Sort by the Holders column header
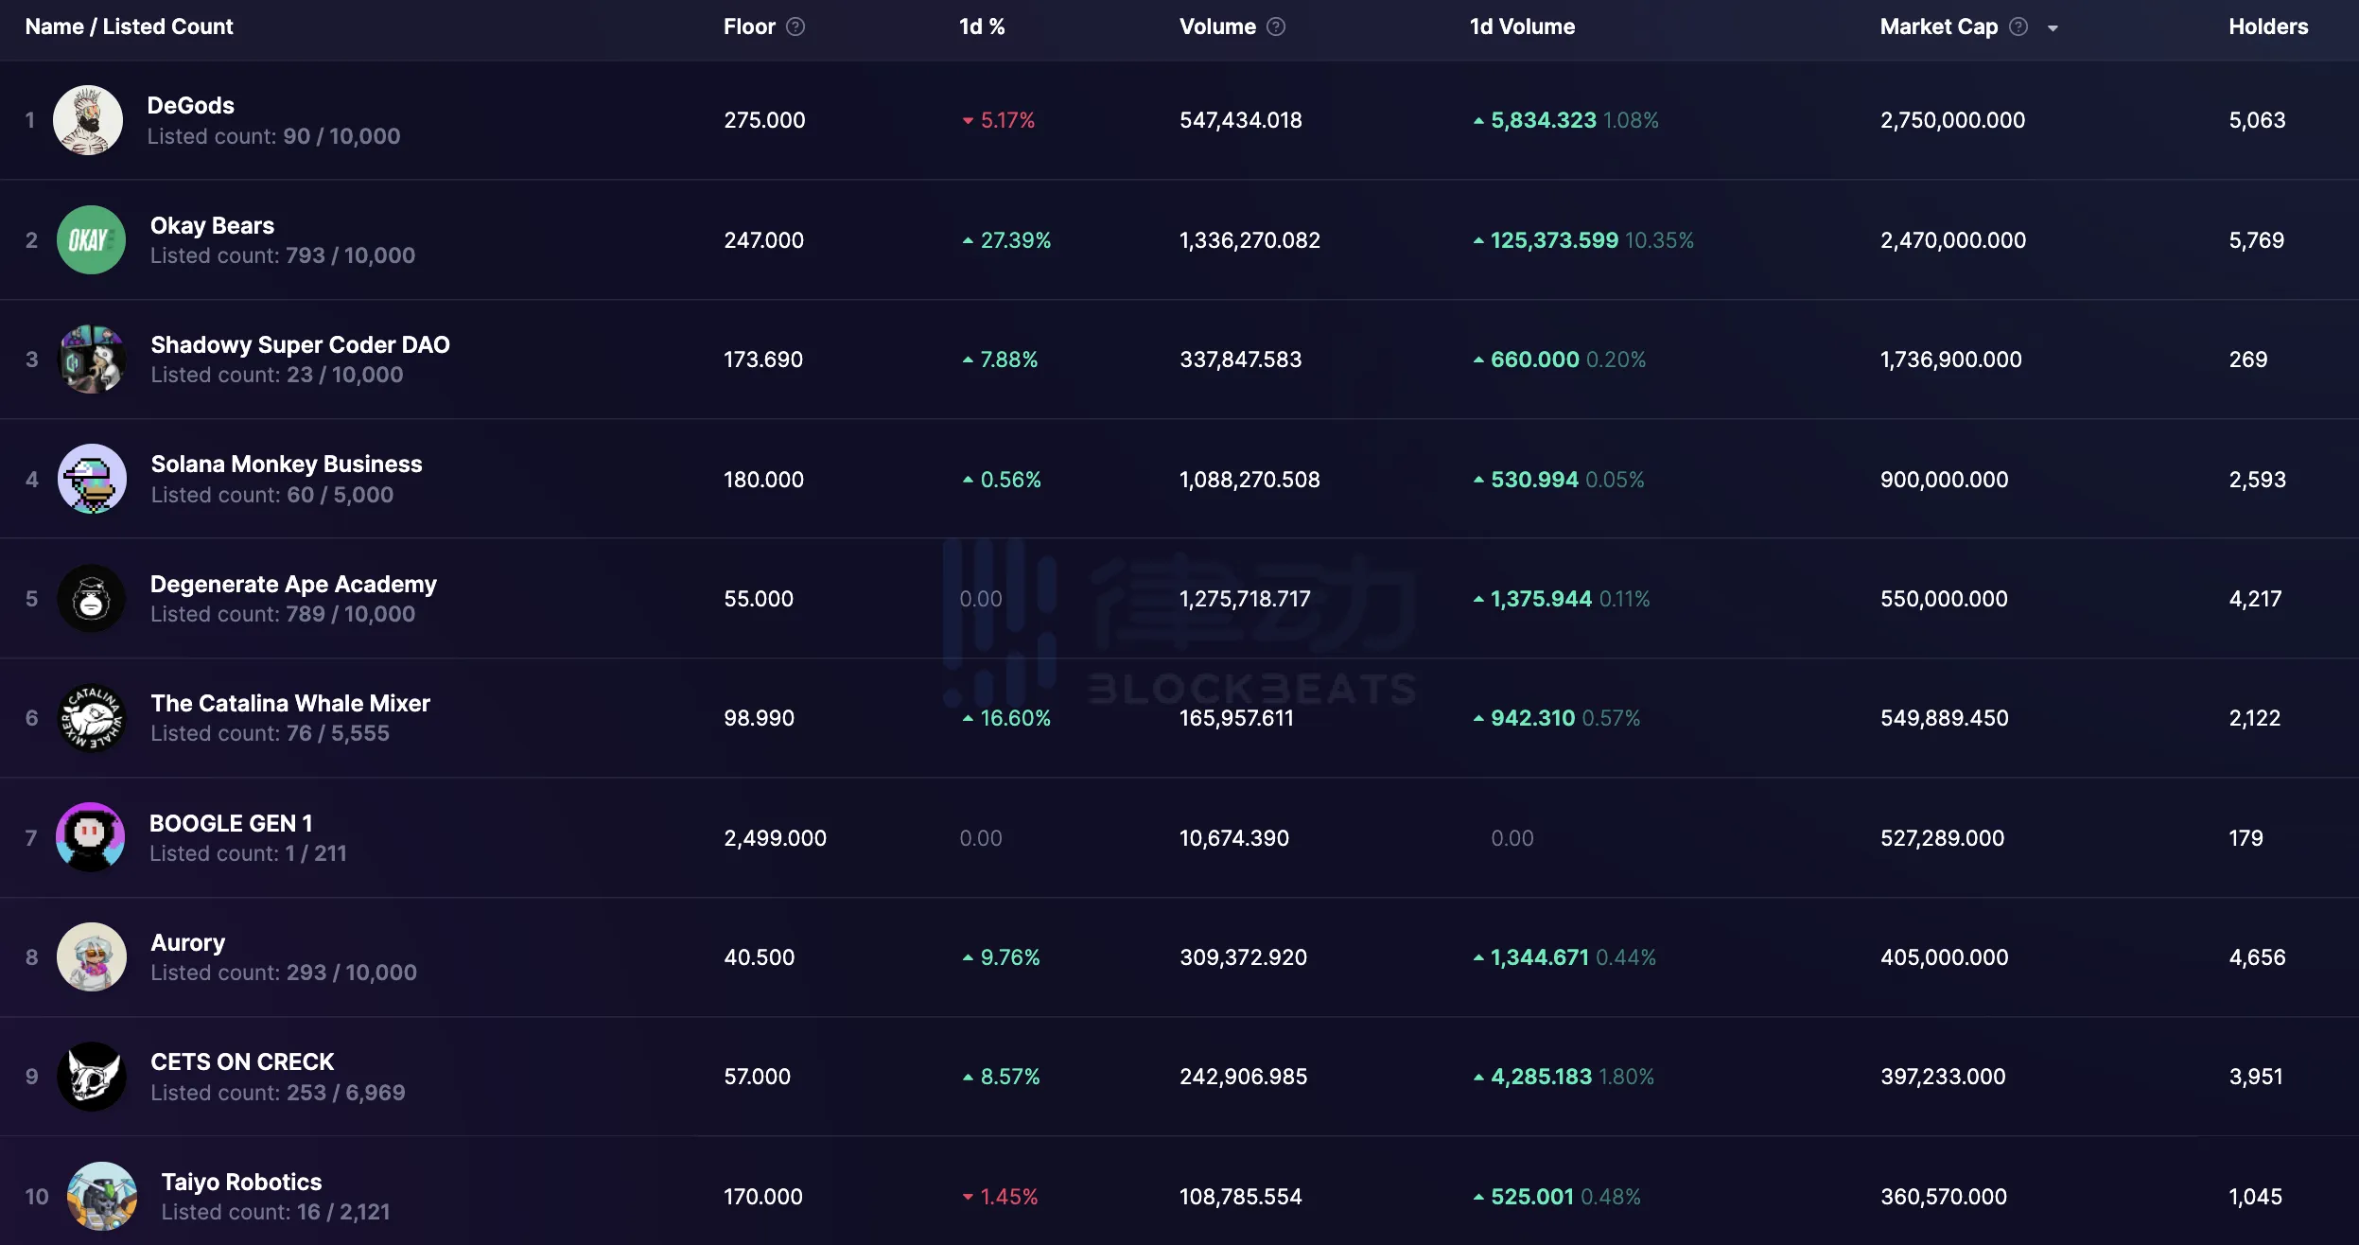The image size is (2359, 1245). pos(2267,26)
